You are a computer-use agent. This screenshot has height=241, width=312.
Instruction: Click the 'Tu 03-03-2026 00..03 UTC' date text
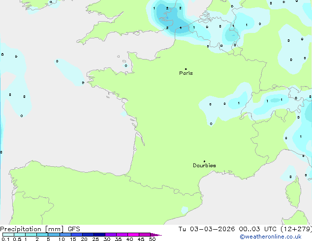[x=227, y=229]
